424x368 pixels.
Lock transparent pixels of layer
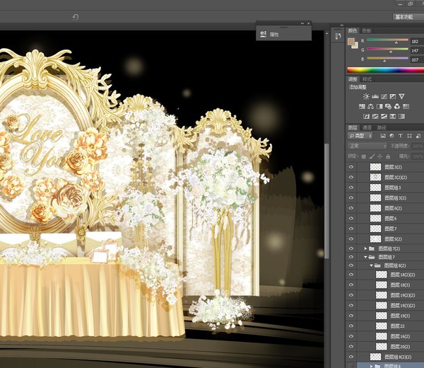click(364, 156)
